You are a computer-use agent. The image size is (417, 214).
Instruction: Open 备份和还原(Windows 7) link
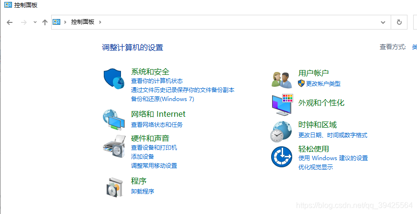pos(163,99)
